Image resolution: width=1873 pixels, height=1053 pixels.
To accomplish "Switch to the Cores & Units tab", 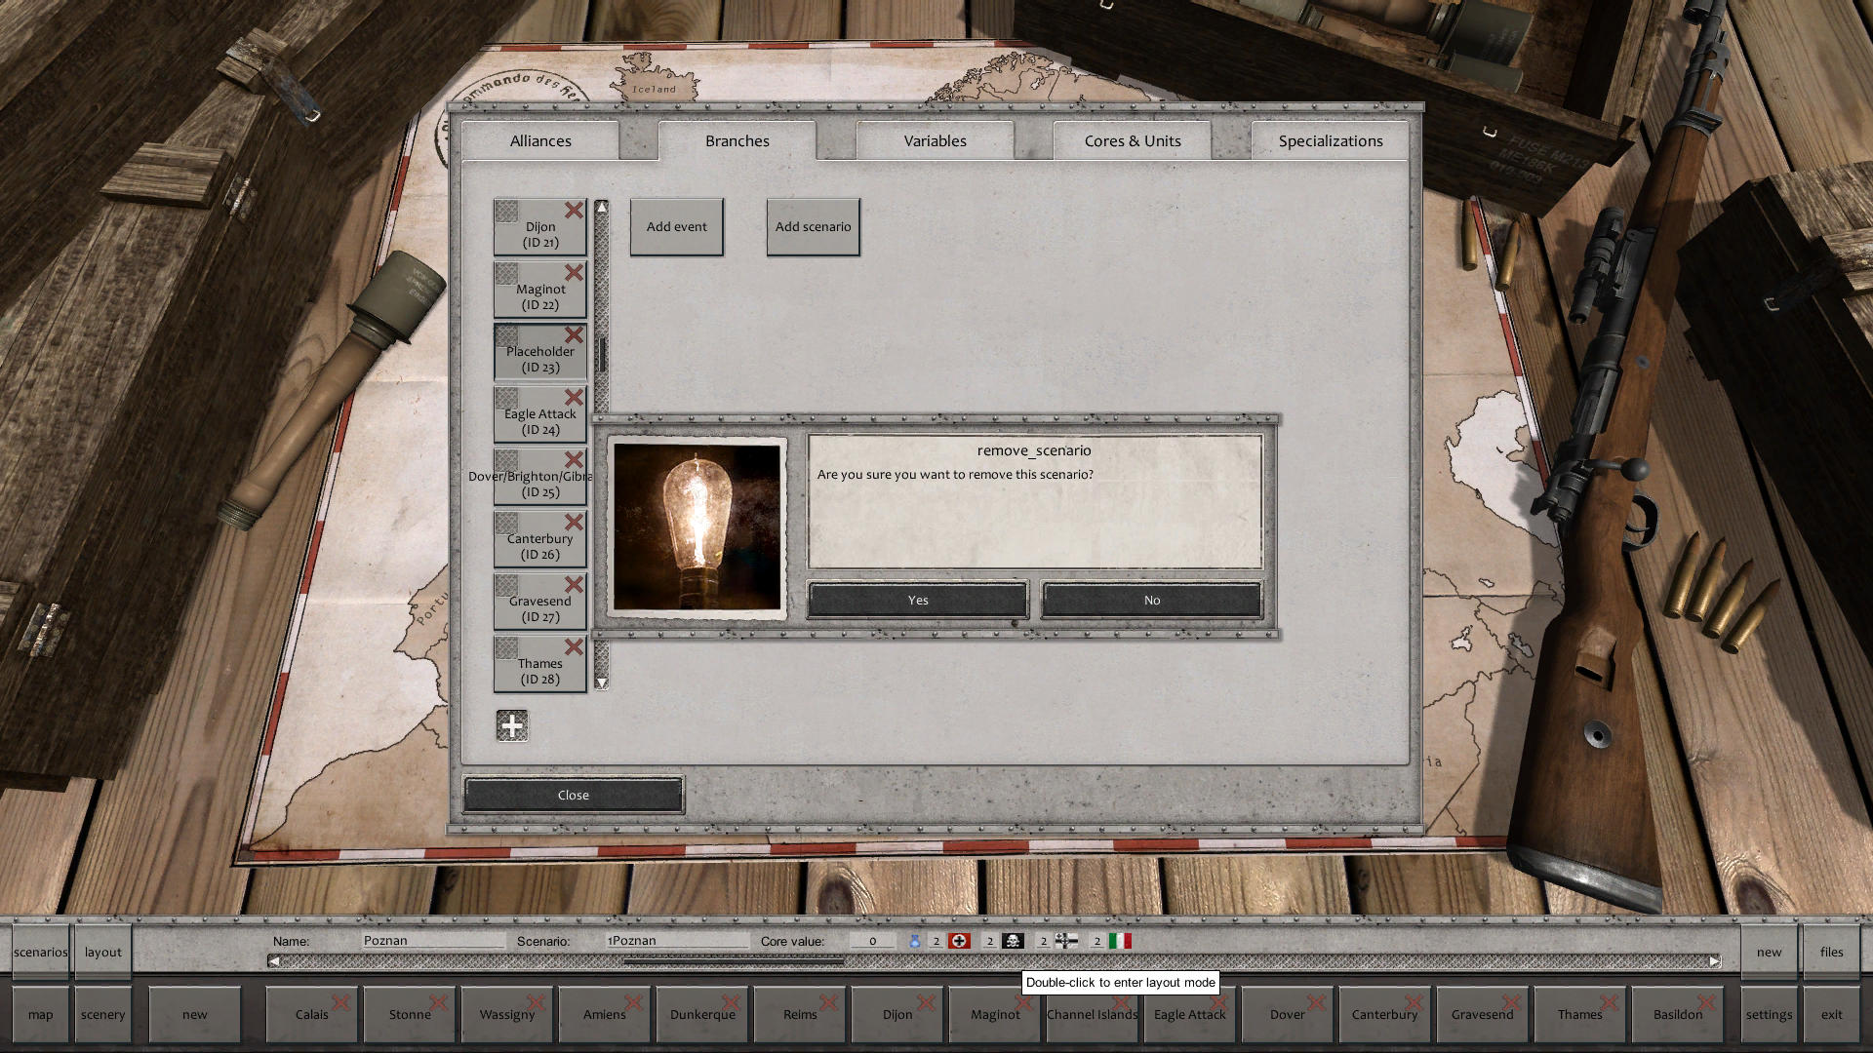I will (1133, 140).
